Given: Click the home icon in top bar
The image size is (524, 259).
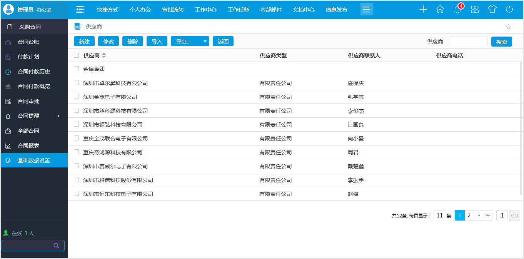Looking at the screenshot, I should pos(440,9).
